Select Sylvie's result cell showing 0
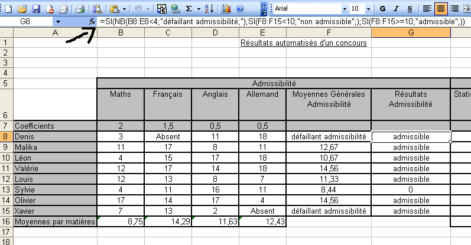Screen dimensions: 471x245 point(411,190)
